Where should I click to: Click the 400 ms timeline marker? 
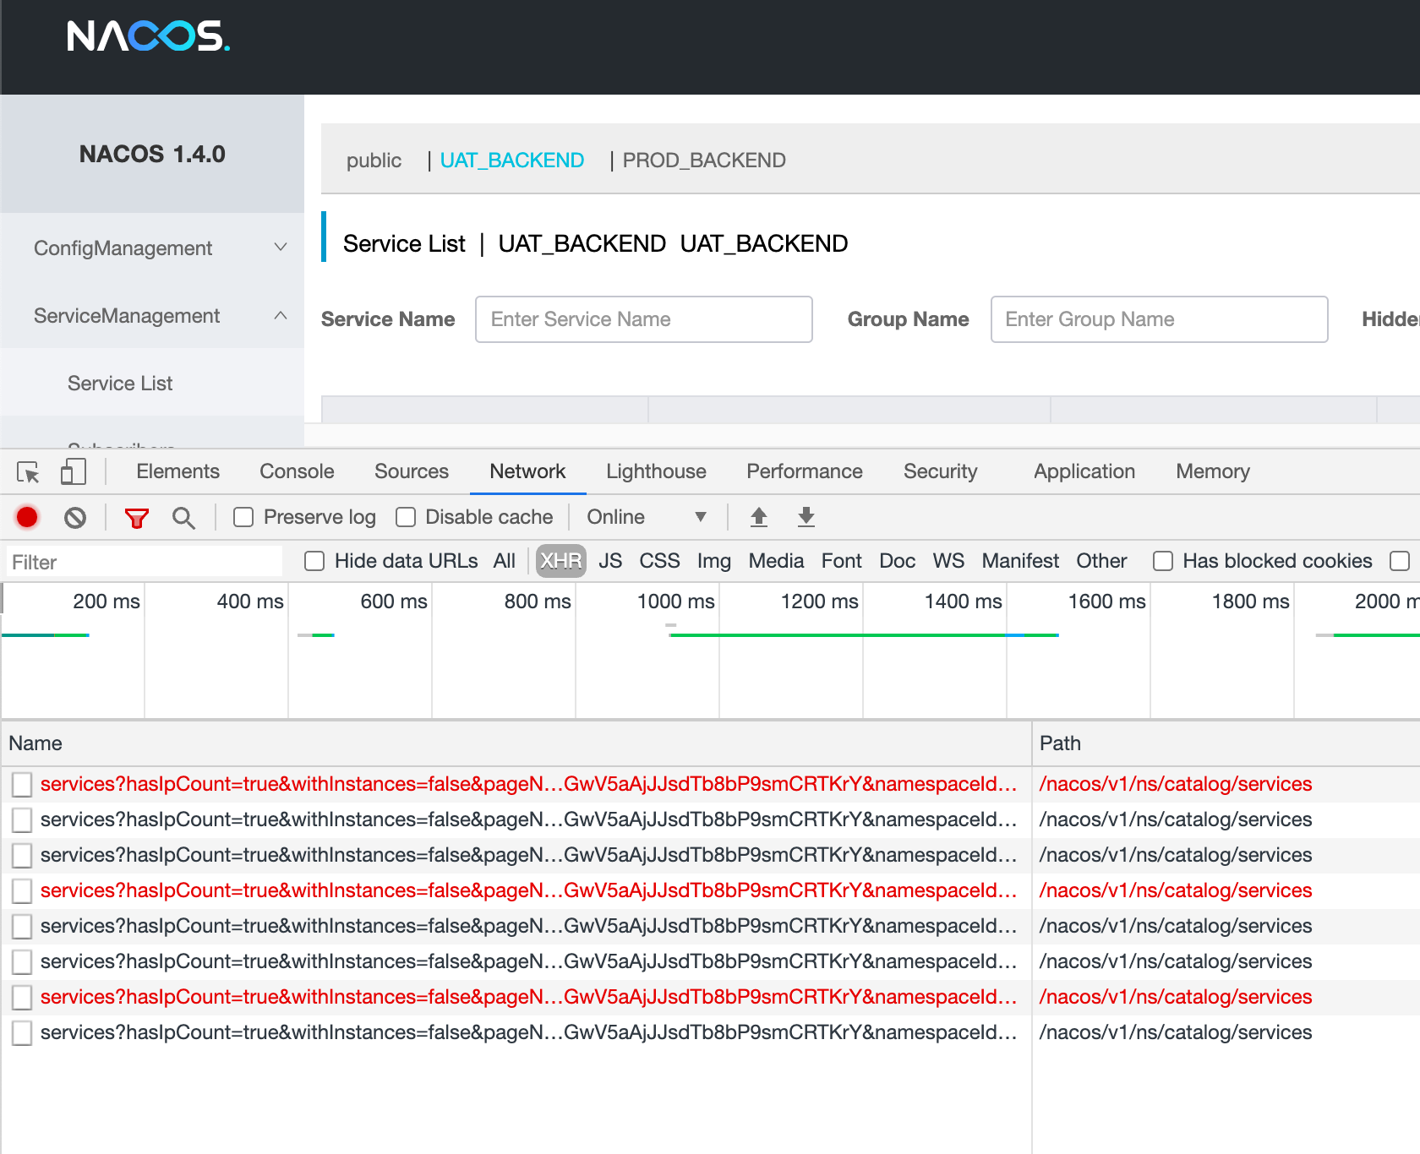click(x=250, y=601)
